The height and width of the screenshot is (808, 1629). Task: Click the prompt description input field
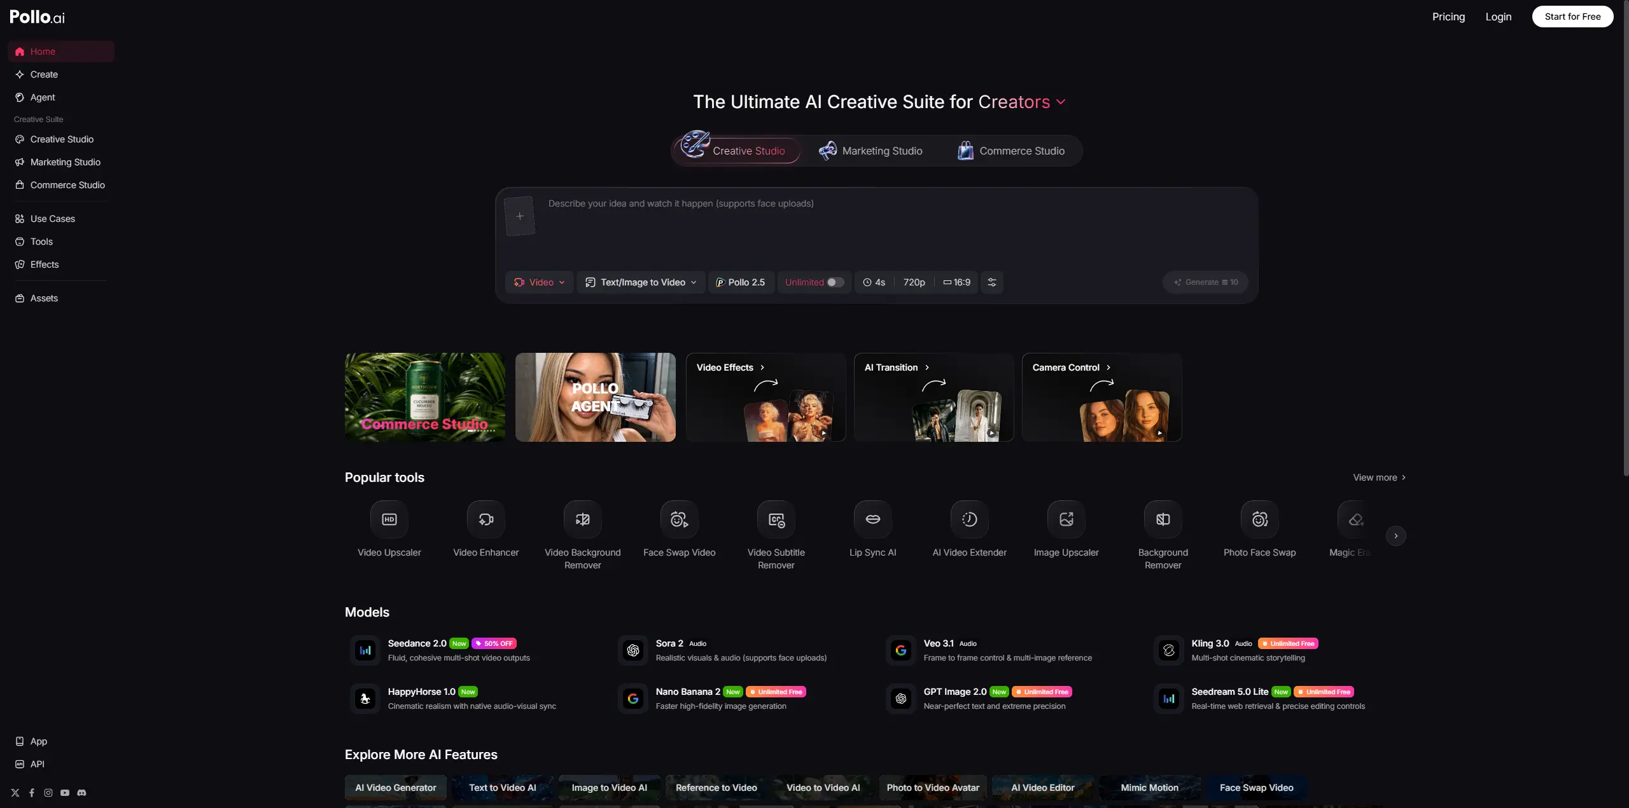(897, 229)
